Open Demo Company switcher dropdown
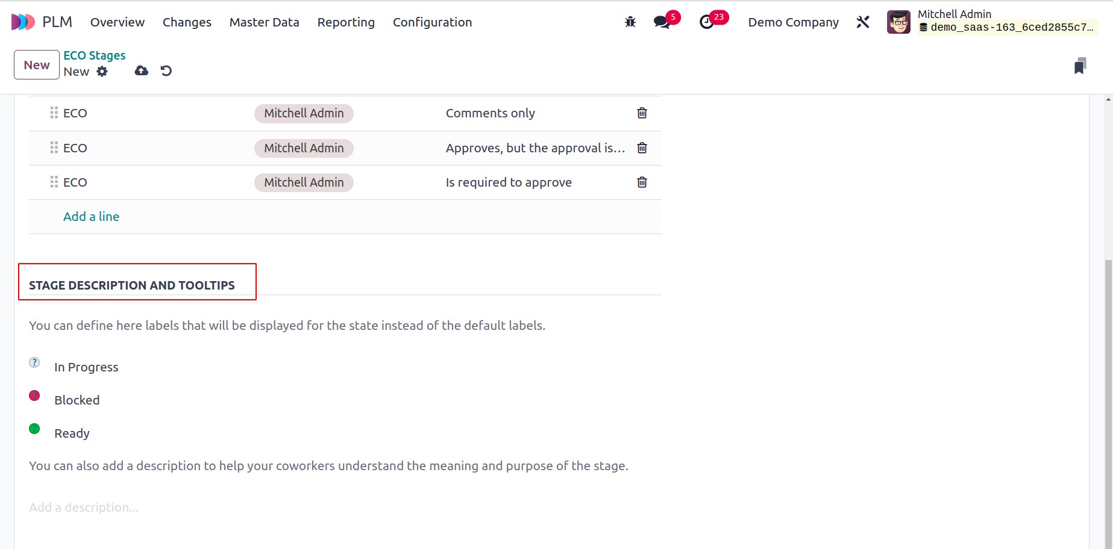This screenshot has height=549, width=1113. coord(793,22)
